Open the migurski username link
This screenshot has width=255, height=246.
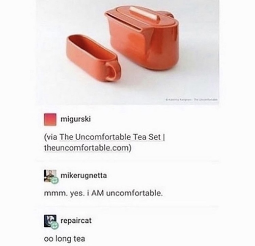[76, 119]
